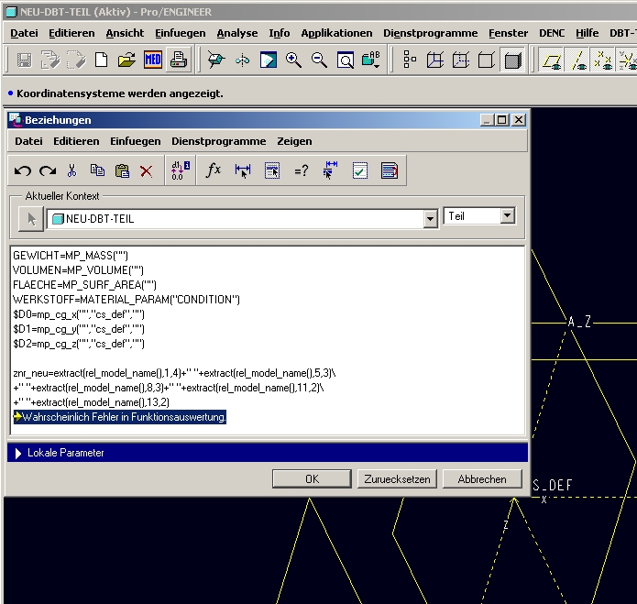Open the saved views AB dropdown icon
The height and width of the screenshot is (604, 637).
click(x=371, y=60)
